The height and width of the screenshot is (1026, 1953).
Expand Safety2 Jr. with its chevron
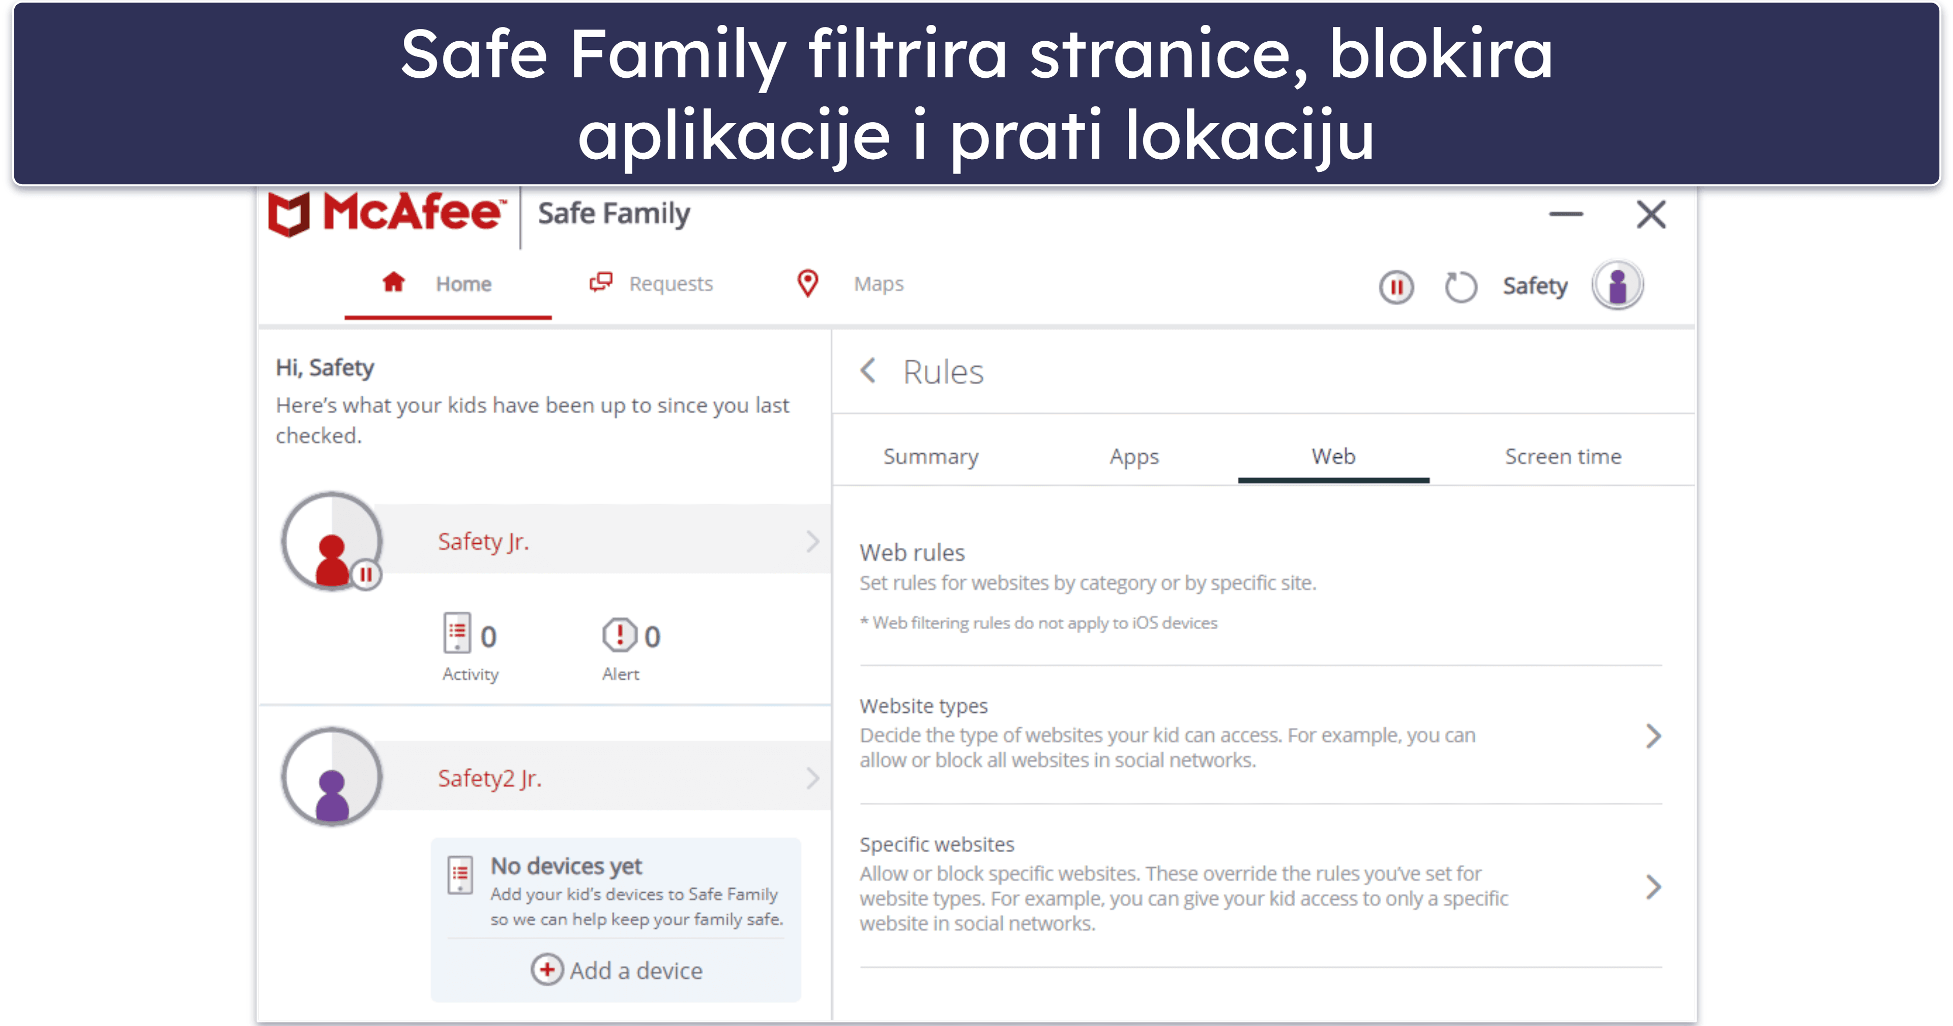tap(813, 778)
